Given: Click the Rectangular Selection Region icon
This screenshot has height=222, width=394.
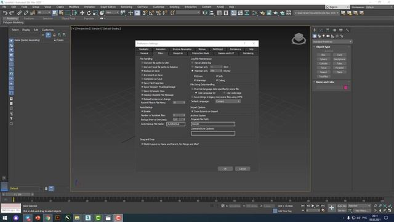Looking at the screenshot, I should click(68, 13).
